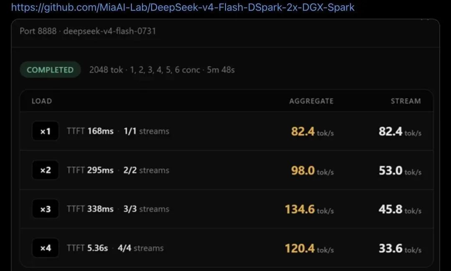Select the ×4 load badge
451x271 pixels.
(46, 248)
